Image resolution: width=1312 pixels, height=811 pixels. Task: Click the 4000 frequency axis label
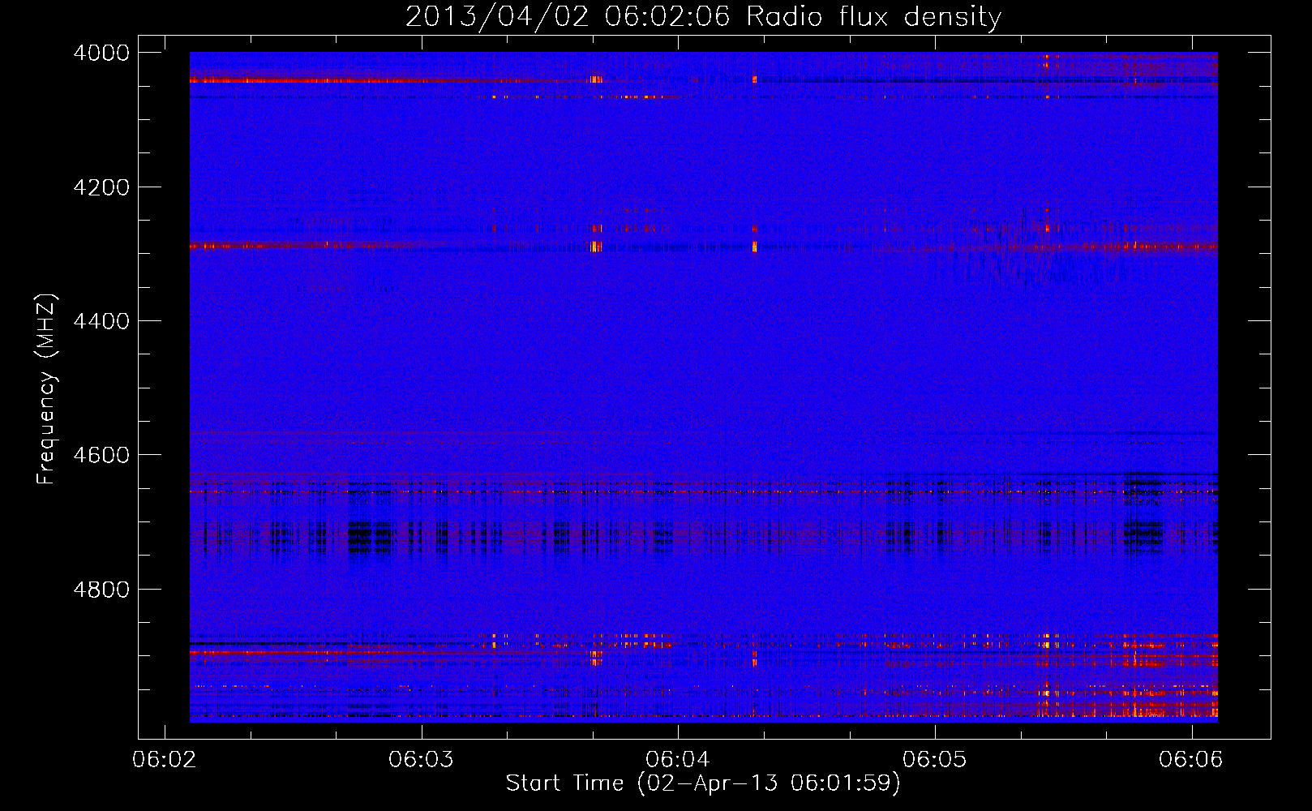[101, 53]
